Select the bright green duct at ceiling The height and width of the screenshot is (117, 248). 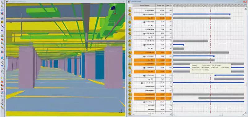click(x=42, y=11)
